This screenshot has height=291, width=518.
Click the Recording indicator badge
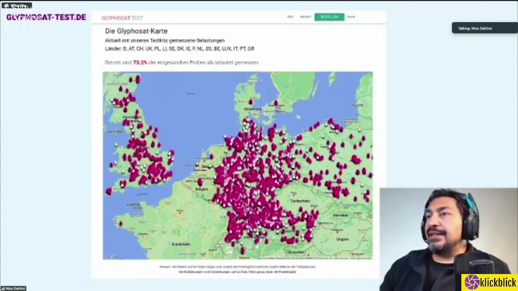16,6
